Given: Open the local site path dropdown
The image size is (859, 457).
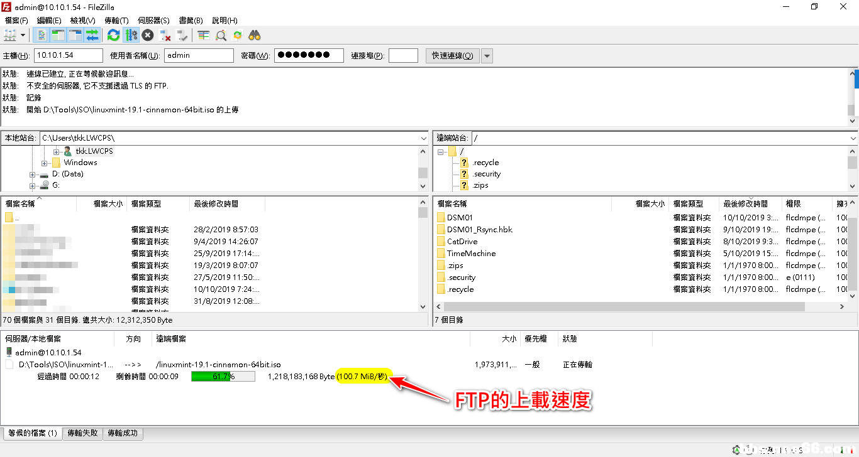Looking at the screenshot, I should coord(423,138).
